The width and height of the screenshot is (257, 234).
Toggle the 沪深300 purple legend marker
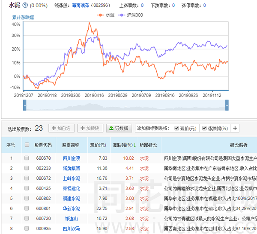click(x=123, y=15)
